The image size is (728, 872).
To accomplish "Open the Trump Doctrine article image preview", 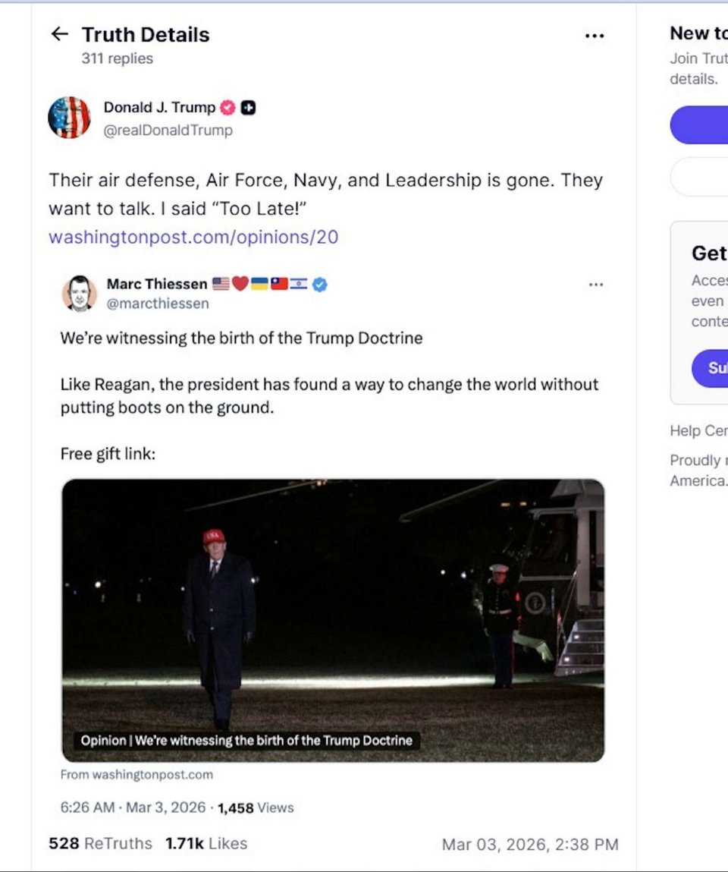I will [x=333, y=620].
